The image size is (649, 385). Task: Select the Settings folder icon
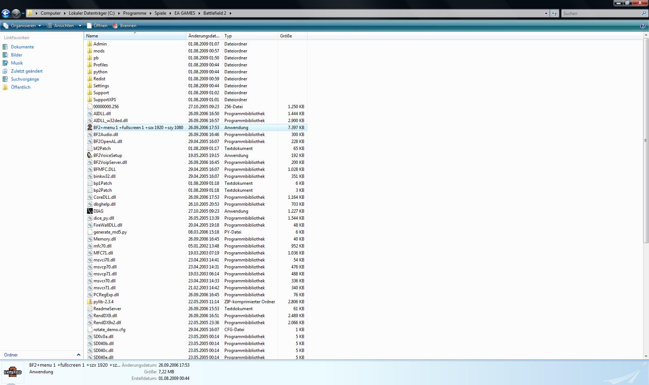tap(90, 86)
